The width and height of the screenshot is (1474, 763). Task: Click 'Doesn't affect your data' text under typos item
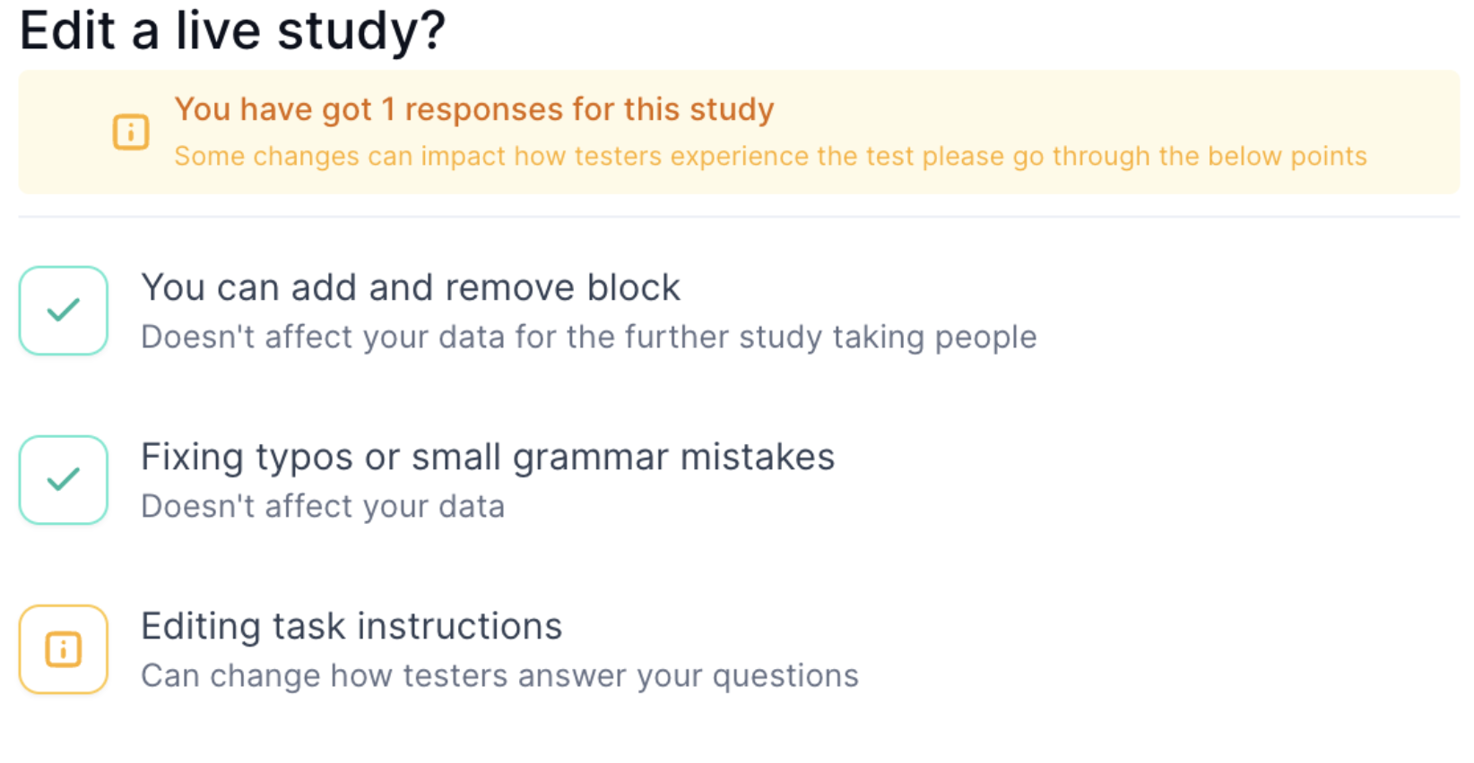[323, 506]
